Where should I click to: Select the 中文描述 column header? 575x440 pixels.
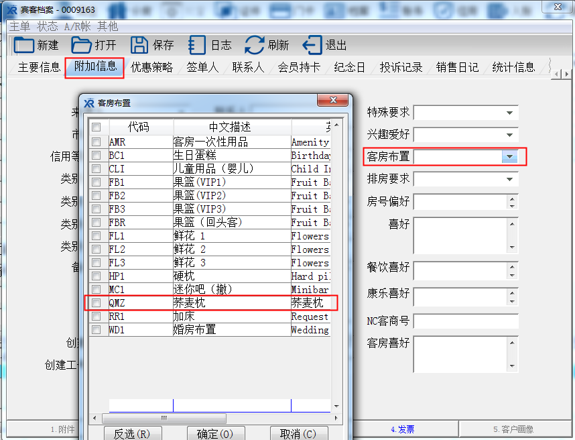(x=232, y=127)
